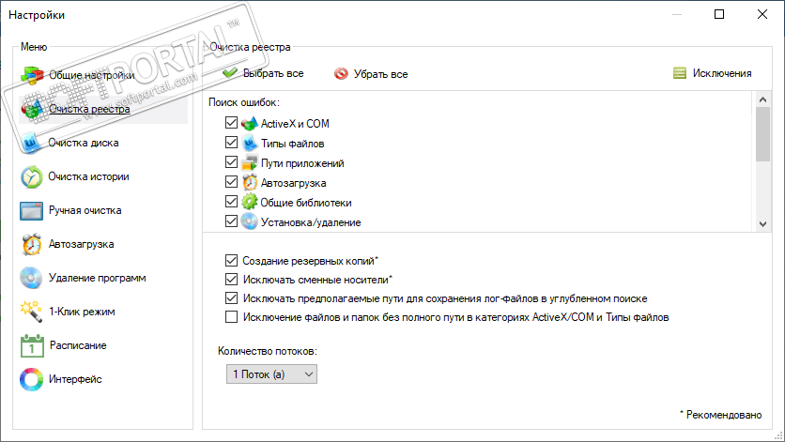Enable Исключение файлов и папок checkbox
The height and width of the screenshot is (442, 785).
pos(232,317)
